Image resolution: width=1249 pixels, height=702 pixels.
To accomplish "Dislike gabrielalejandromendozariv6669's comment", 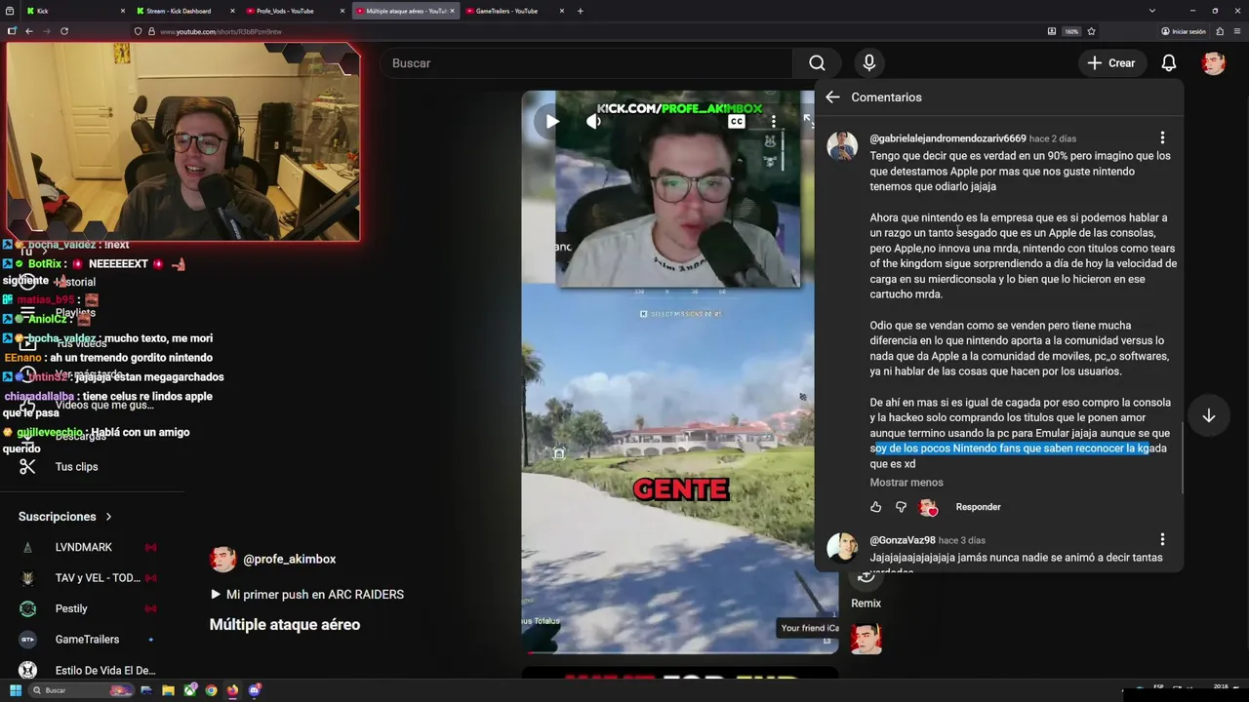I will [x=901, y=507].
